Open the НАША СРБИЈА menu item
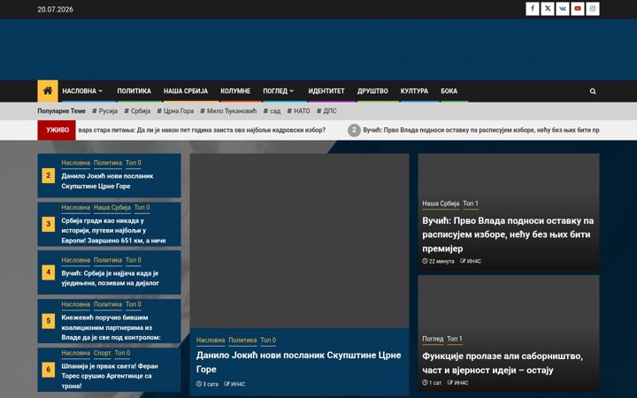The height and width of the screenshot is (398, 637). tap(186, 91)
